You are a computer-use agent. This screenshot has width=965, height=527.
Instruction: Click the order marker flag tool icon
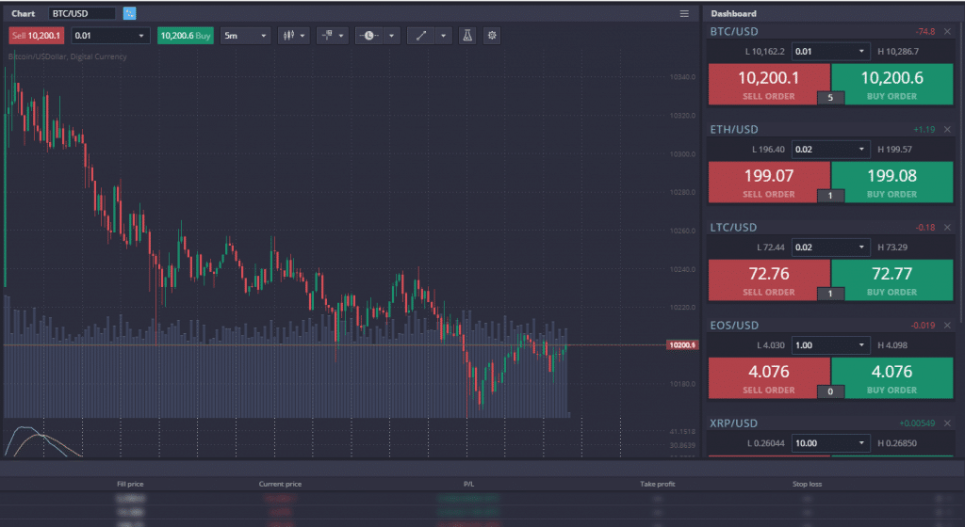tap(327, 36)
